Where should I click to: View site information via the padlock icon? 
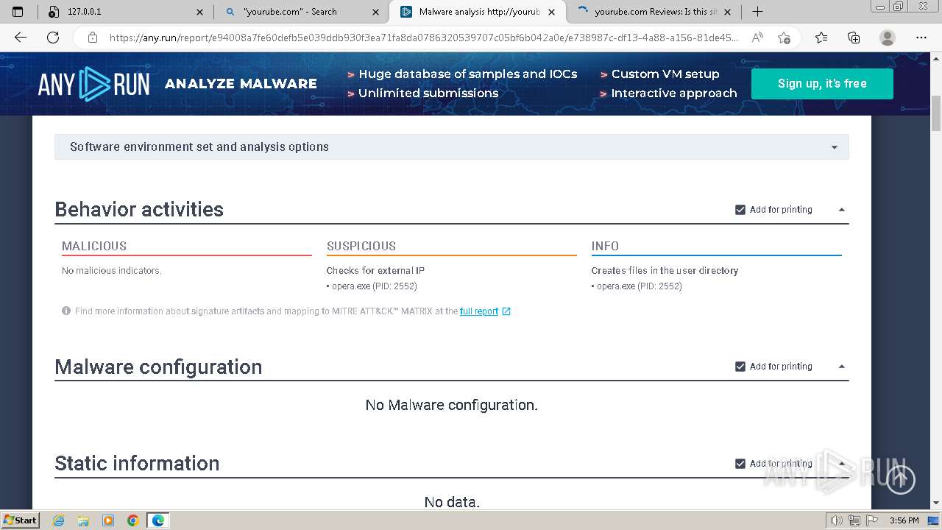pyautogui.click(x=92, y=38)
